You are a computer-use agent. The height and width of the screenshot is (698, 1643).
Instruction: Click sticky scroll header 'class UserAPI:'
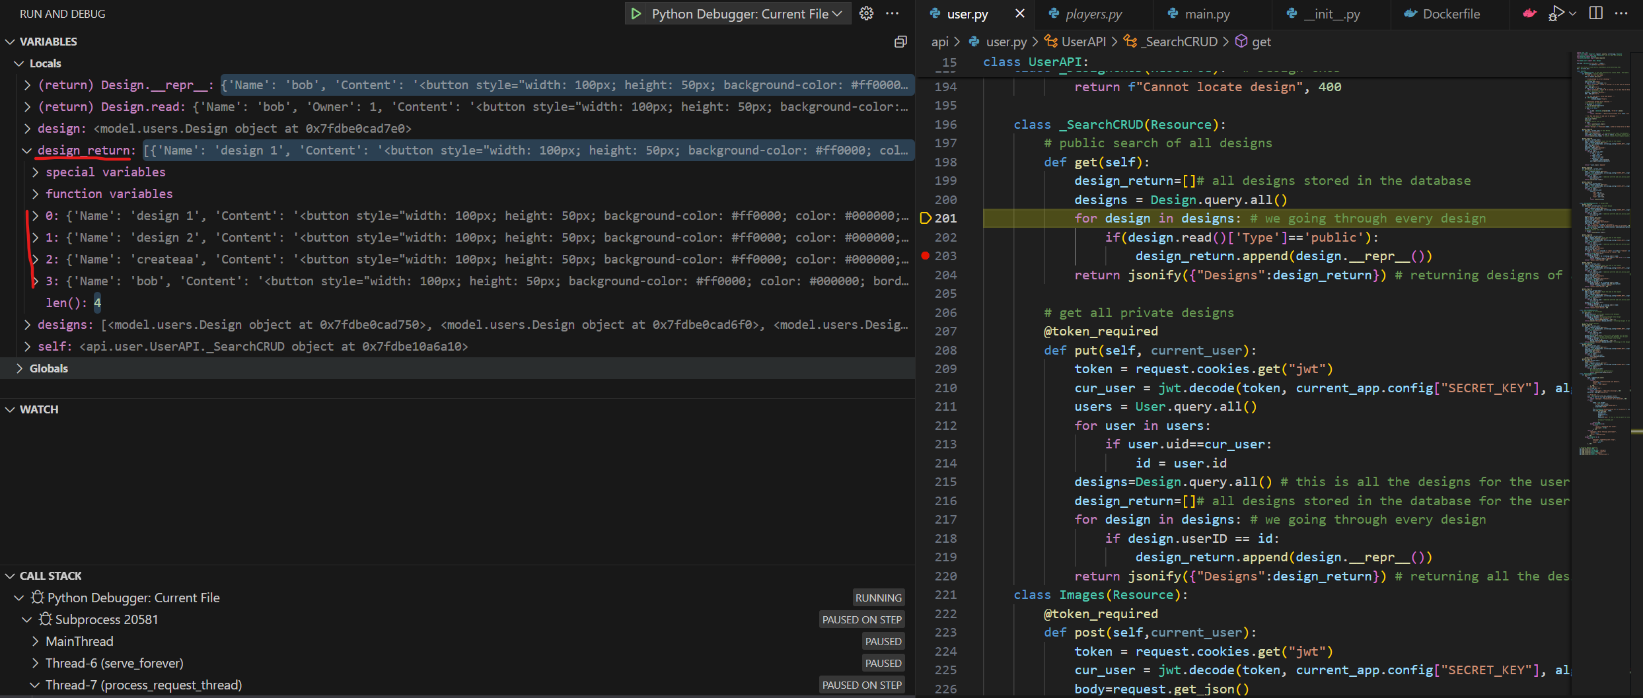pos(1035,61)
